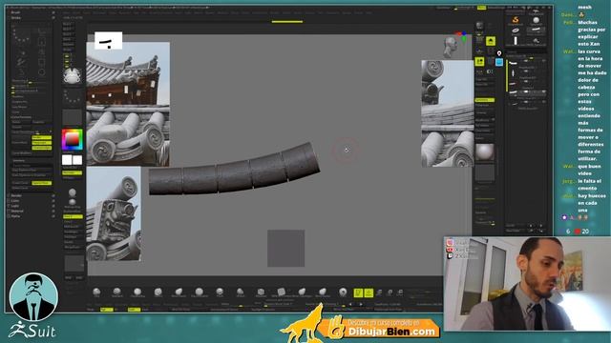Click the blue square button on right shelf
The image size is (611, 343).
499,62
